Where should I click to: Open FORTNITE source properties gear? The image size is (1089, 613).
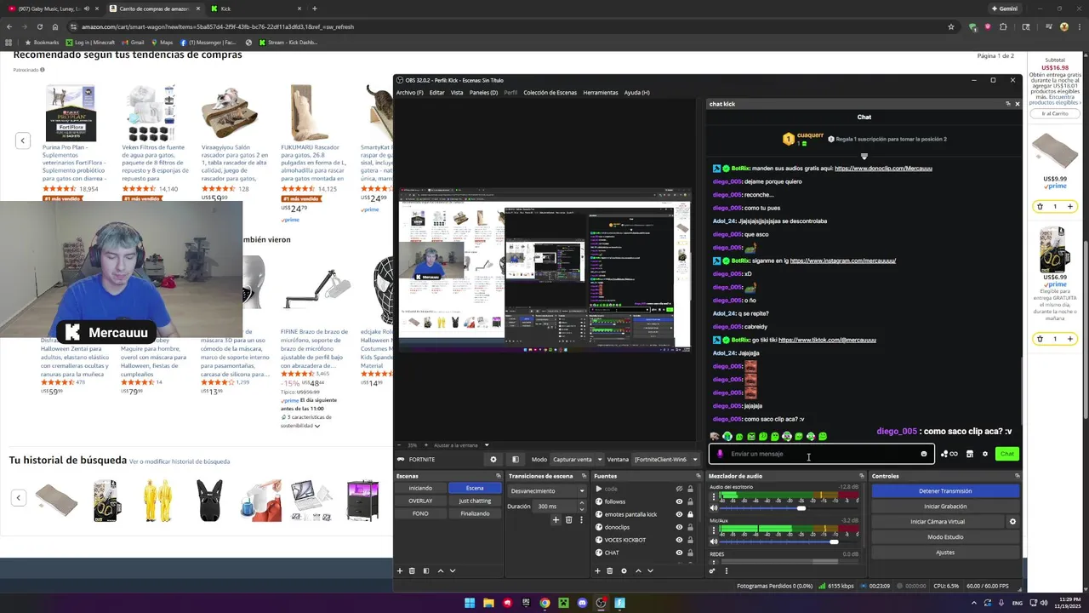point(493,459)
